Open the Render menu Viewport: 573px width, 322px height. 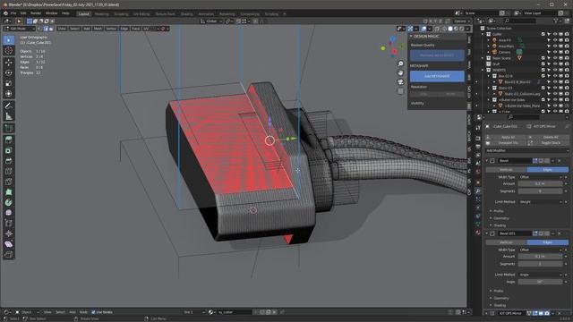pyautogui.click(x=36, y=13)
